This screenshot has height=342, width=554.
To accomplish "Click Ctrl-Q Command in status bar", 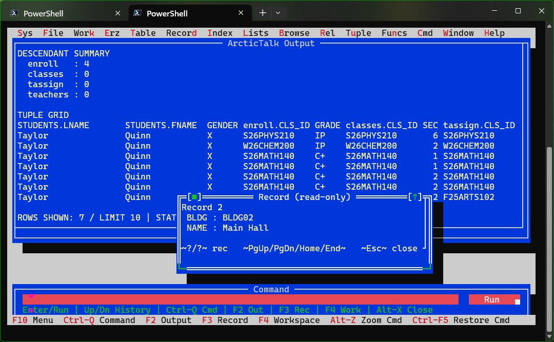I will pos(100,320).
